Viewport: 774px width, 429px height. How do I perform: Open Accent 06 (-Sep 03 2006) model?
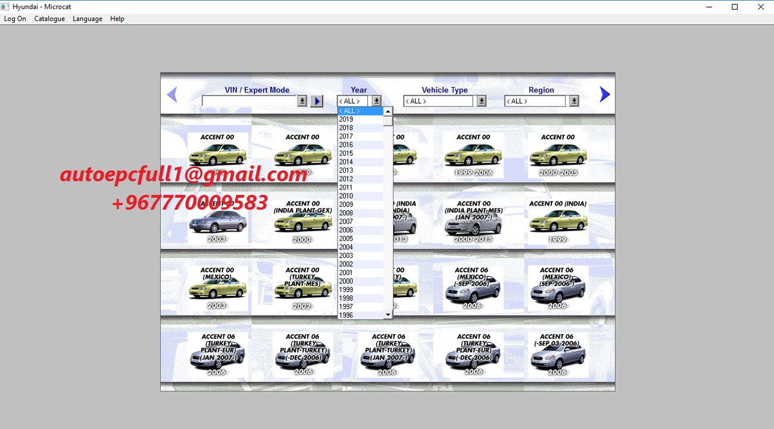pyautogui.click(x=558, y=355)
